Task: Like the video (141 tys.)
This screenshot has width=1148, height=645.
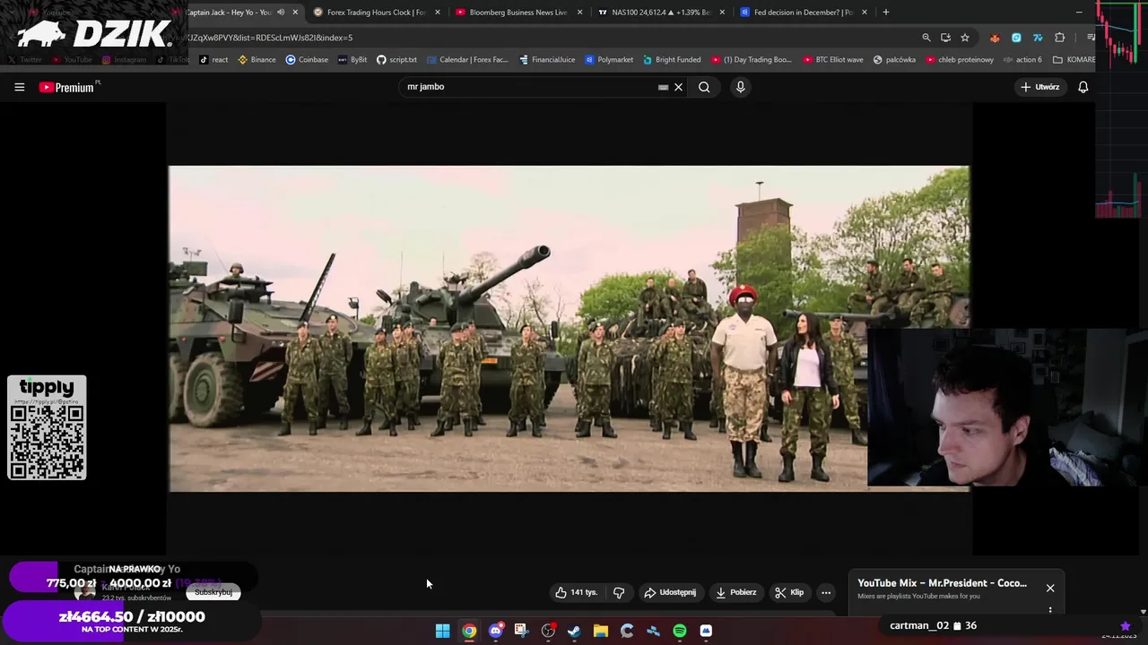Action: tap(576, 592)
